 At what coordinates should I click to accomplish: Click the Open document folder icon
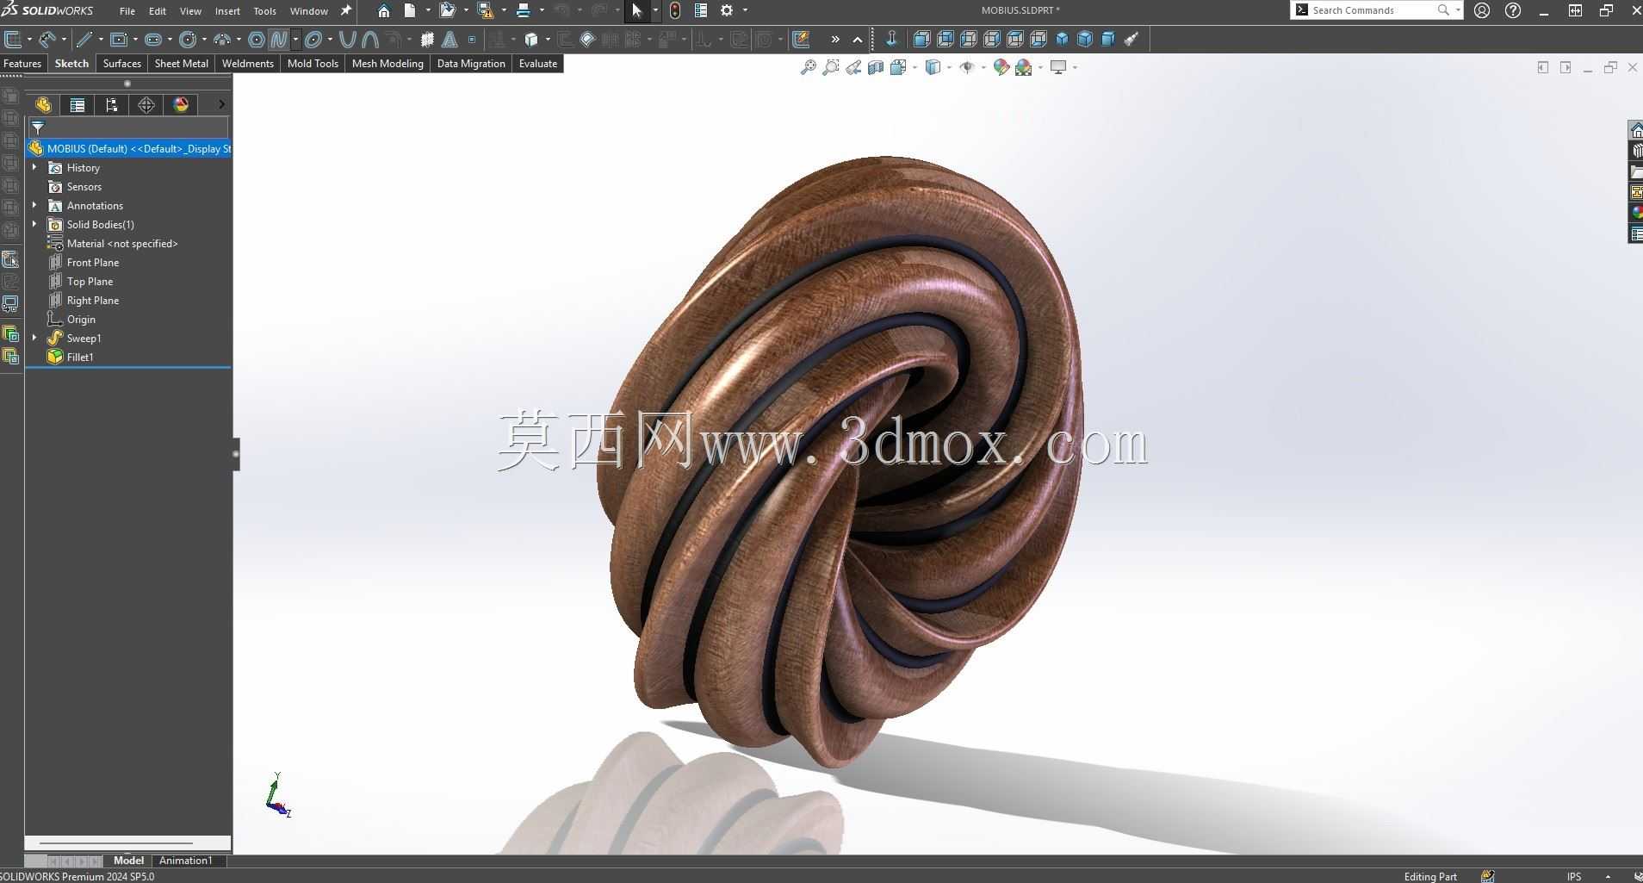pyautogui.click(x=447, y=10)
